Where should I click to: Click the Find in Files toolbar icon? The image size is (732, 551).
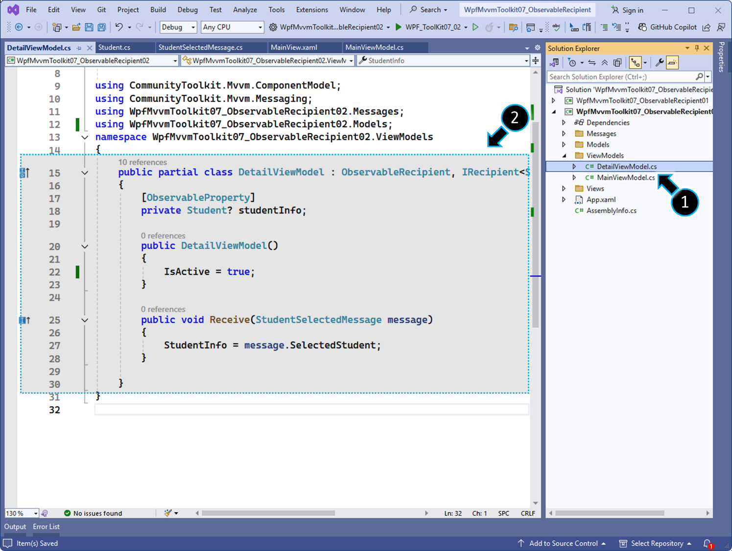tap(513, 27)
